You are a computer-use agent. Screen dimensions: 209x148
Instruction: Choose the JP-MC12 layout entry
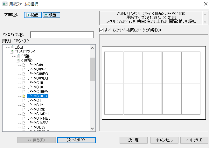[35, 105]
